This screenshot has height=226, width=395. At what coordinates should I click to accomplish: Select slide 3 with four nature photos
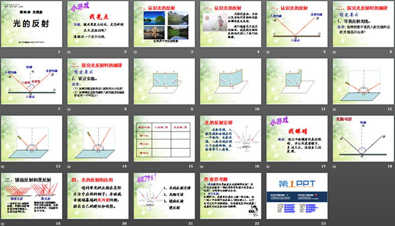164,24
